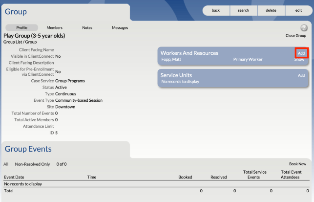Click the edit button
The image size is (314, 202).
298,10
